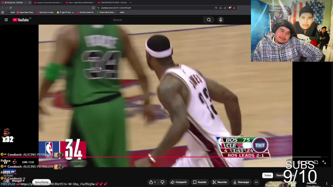Go back using the browser back arrow
The height and width of the screenshot is (187, 333).
(x=3, y=8)
